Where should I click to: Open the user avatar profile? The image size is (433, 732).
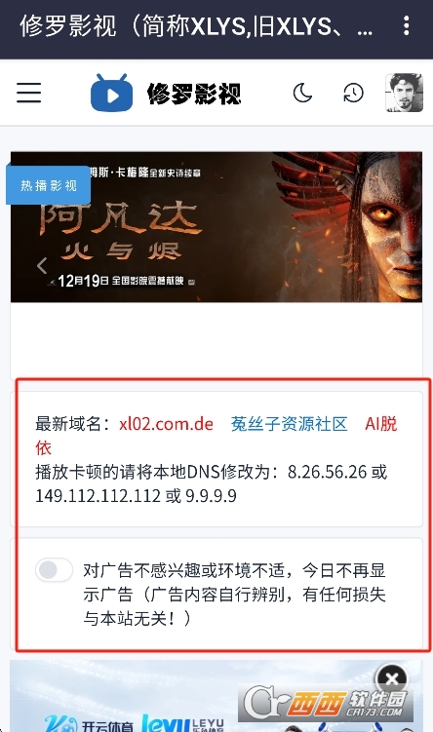[404, 93]
